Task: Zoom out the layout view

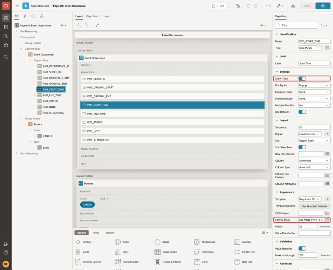Action: [x=79, y=25]
